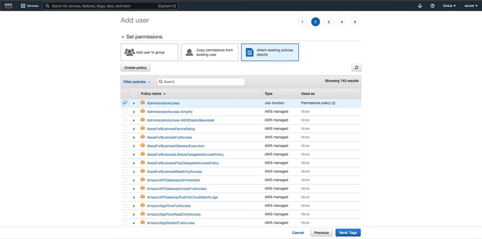This screenshot has width=482, height=239.
Task: Open the Global region dropdown
Action: pyautogui.click(x=449, y=6)
